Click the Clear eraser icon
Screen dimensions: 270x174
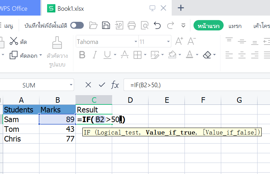click(207, 55)
